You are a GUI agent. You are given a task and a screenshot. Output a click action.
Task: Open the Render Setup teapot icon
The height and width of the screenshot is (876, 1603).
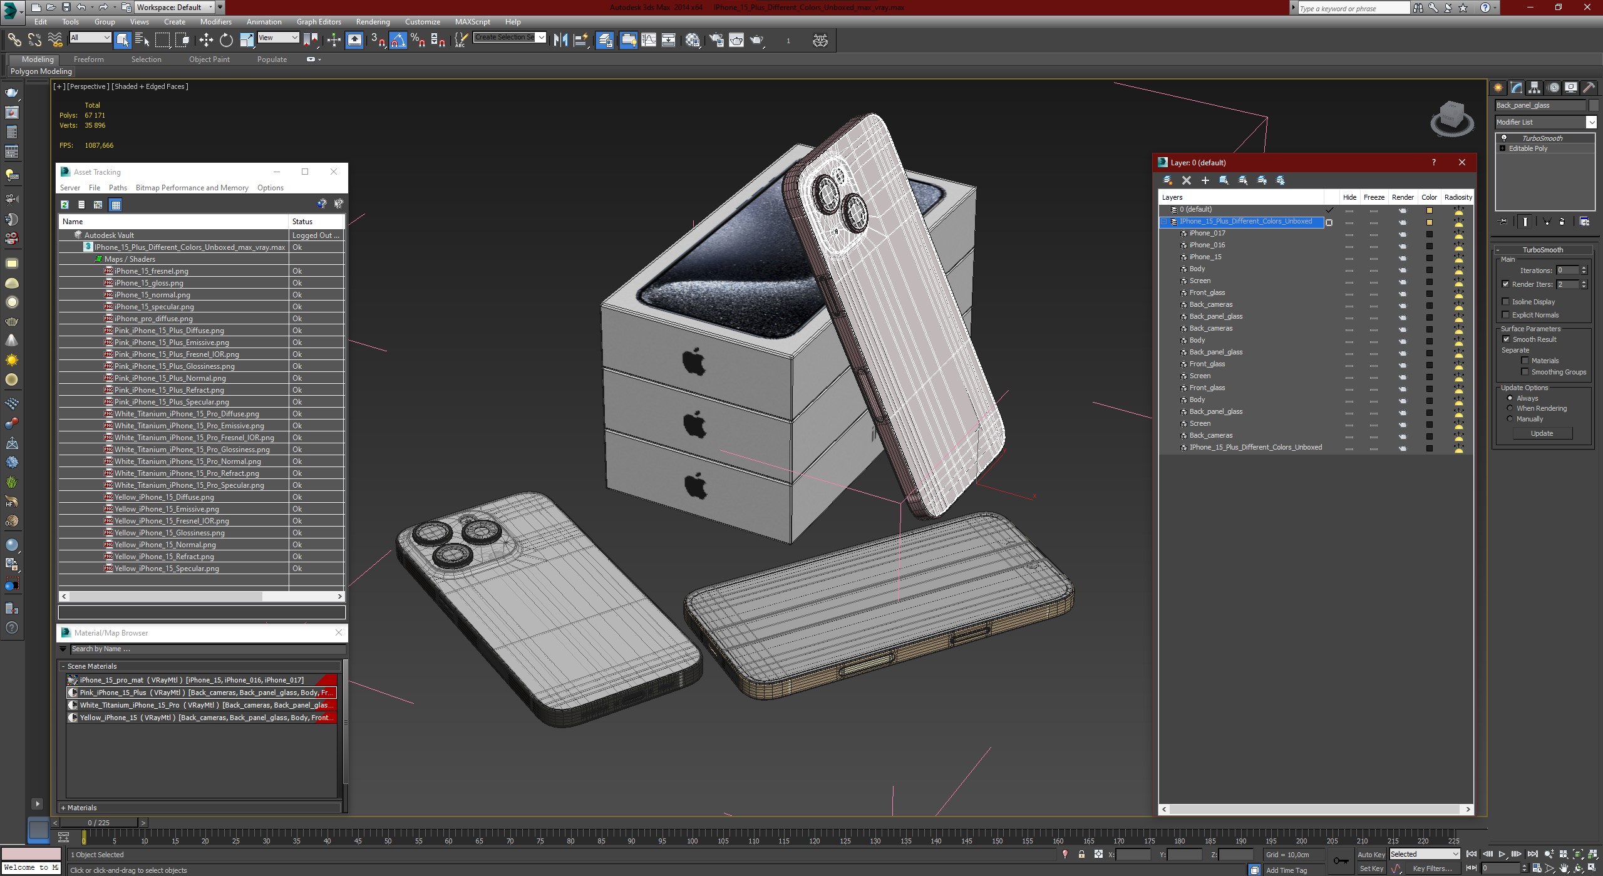coord(716,40)
